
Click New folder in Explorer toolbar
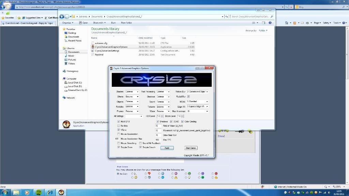(x=126, y=23)
